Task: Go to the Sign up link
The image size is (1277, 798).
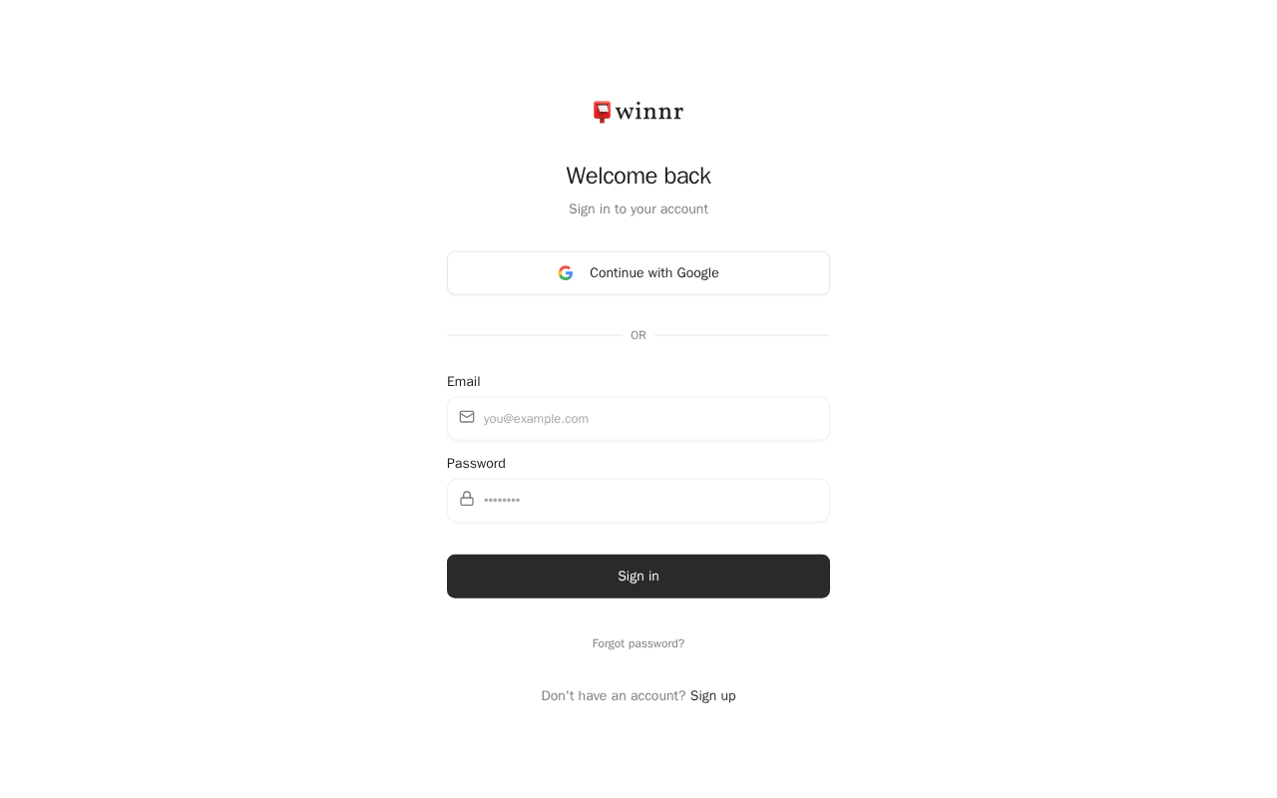Action: pyautogui.click(x=713, y=696)
